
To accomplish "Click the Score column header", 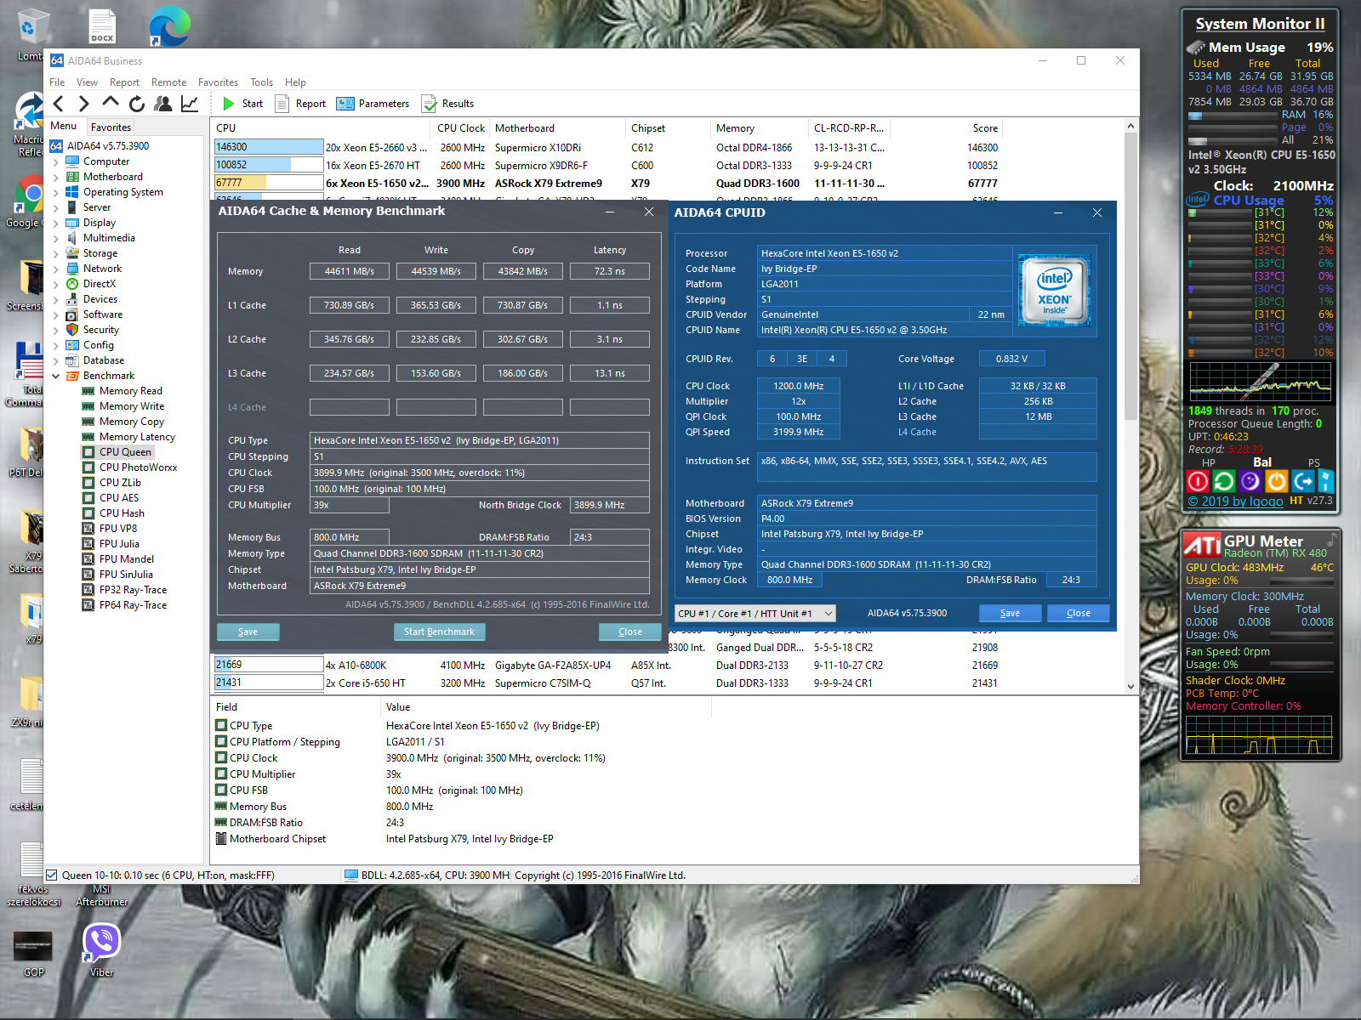I will (985, 128).
